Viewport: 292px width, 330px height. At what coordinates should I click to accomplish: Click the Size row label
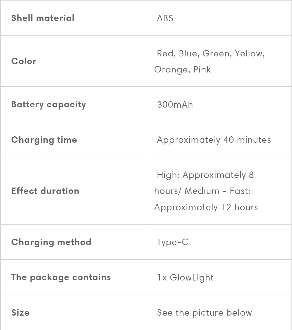click(20, 313)
